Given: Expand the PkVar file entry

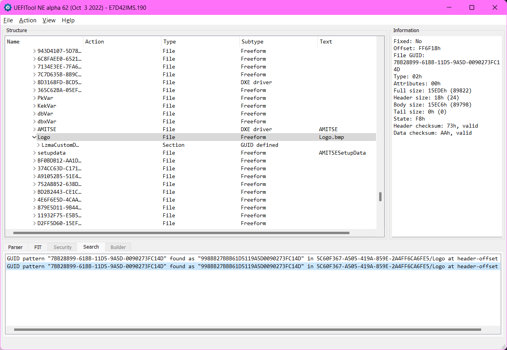Looking at the screenshot, I should (34, 98).
